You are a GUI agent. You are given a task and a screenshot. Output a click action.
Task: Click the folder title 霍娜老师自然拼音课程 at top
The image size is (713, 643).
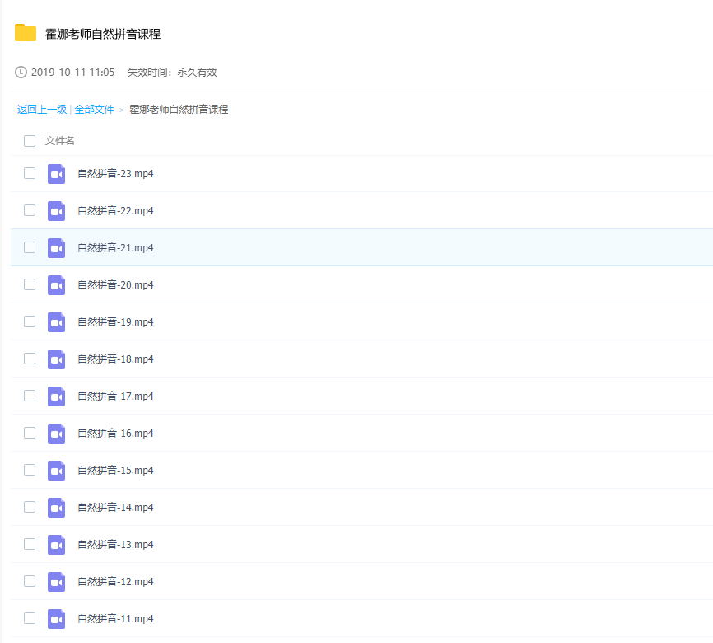coord(103,34)
